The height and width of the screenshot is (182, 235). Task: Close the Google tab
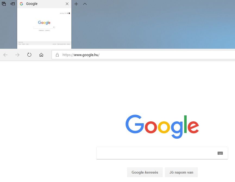tap(67, 4)
